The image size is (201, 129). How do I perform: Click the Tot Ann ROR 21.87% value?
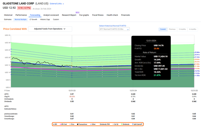[x=157, y=75]
